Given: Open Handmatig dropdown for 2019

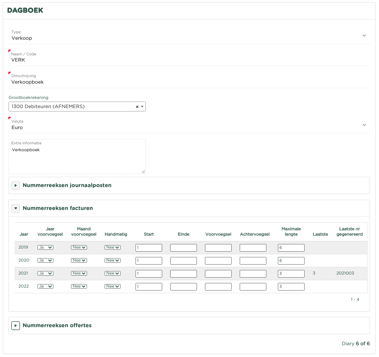Looking at the screenshot, I should coord(113,247).
